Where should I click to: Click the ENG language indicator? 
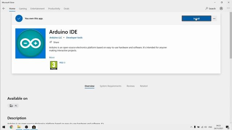210,127
